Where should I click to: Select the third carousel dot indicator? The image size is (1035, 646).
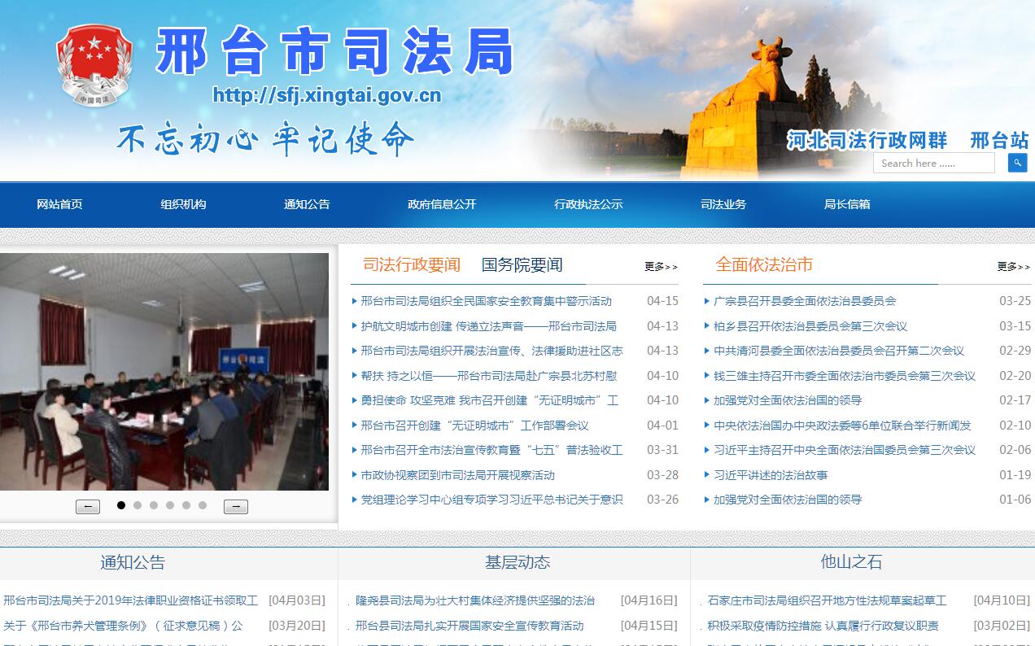[154, 505]
